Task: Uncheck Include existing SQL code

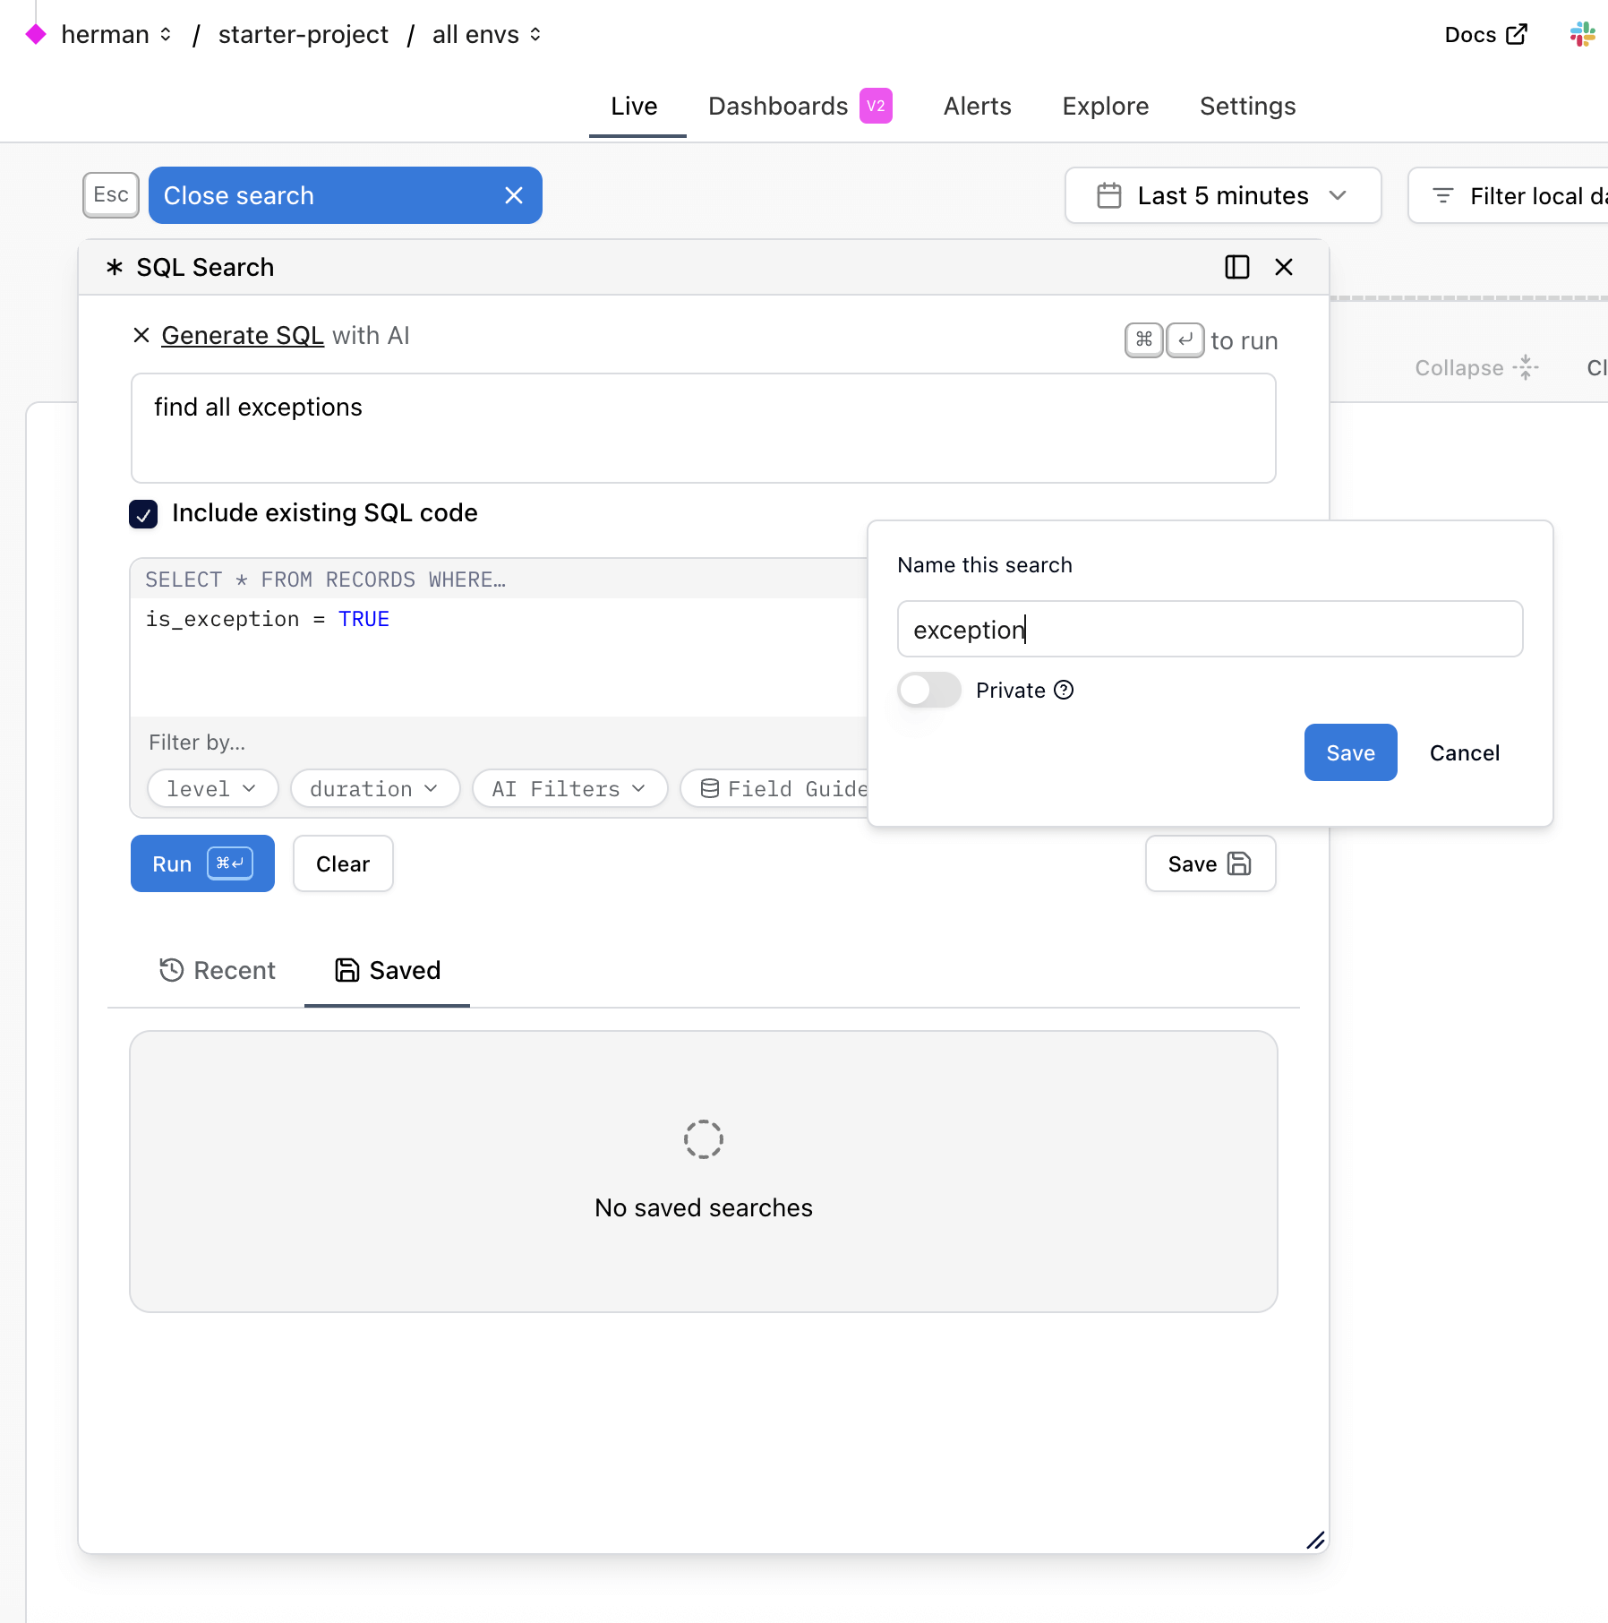Action: tap(143, 514)
